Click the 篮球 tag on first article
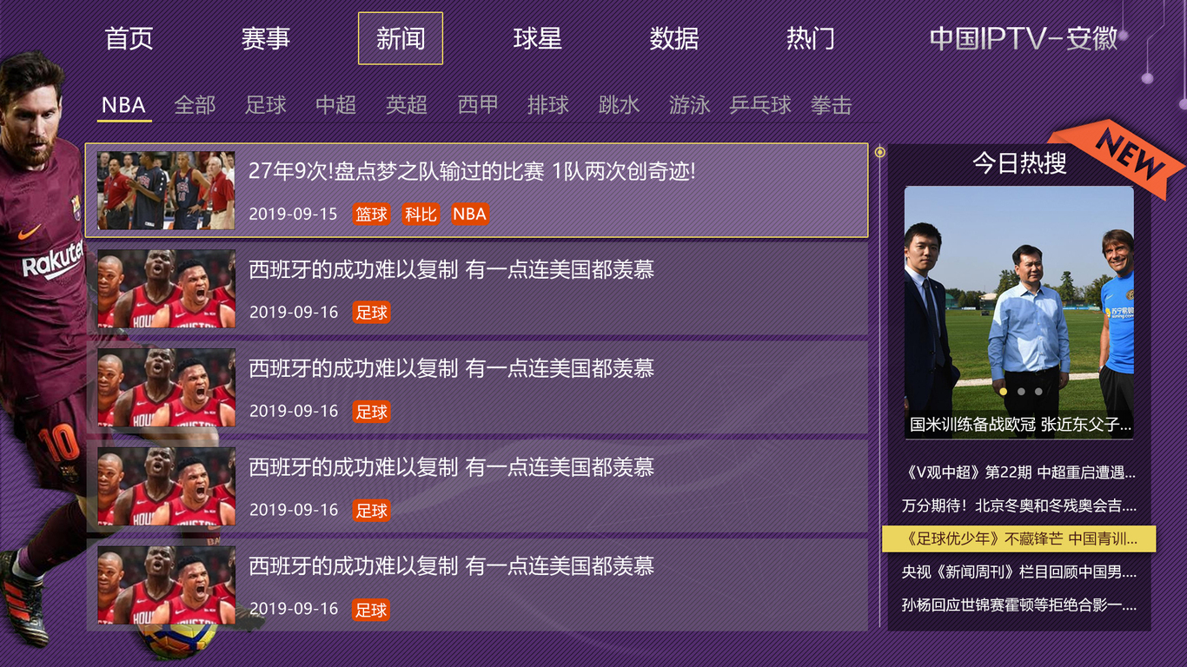This screenshot has height=667, width=1187. point(371,214)
